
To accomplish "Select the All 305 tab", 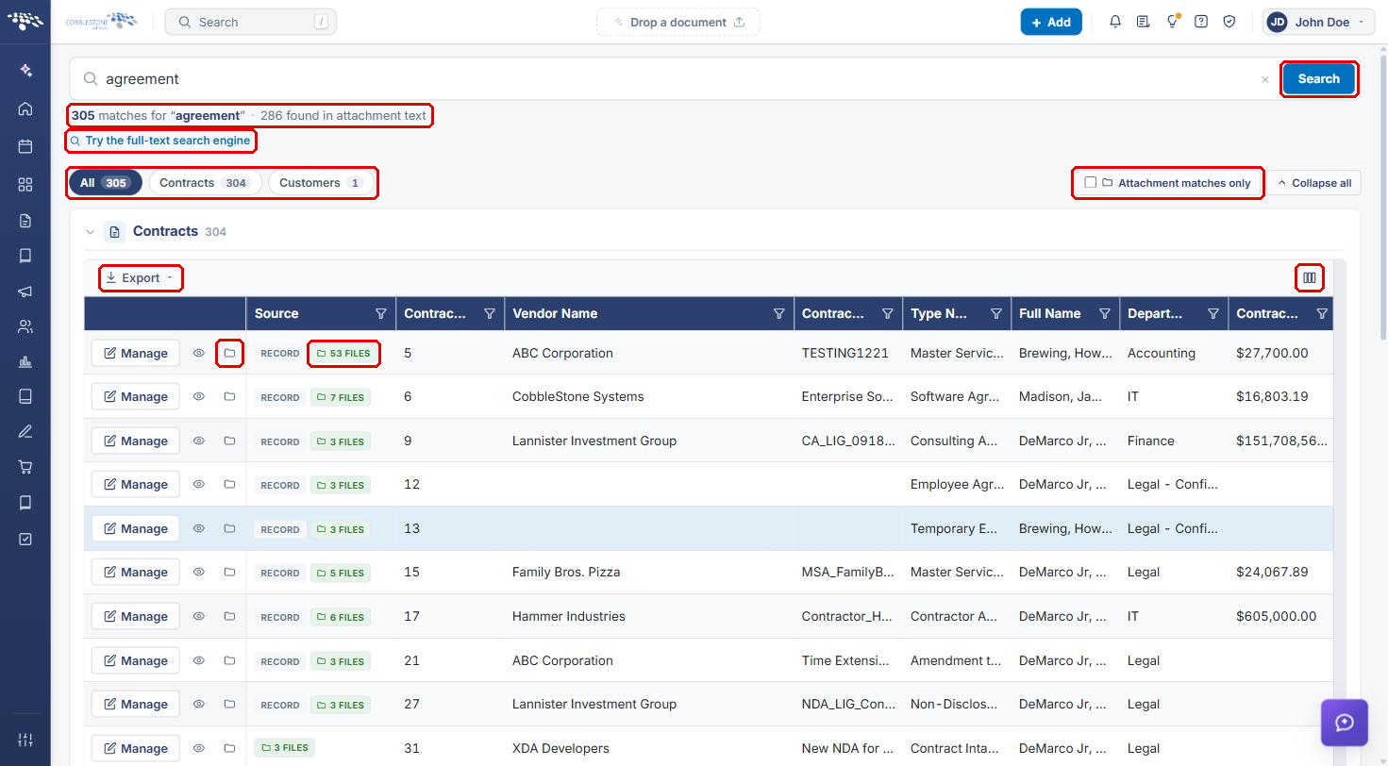I will 105,183.
